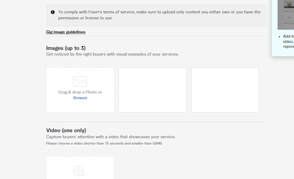Click the info icon in the terms notice
294x179 pixels.
pos(53,12)
